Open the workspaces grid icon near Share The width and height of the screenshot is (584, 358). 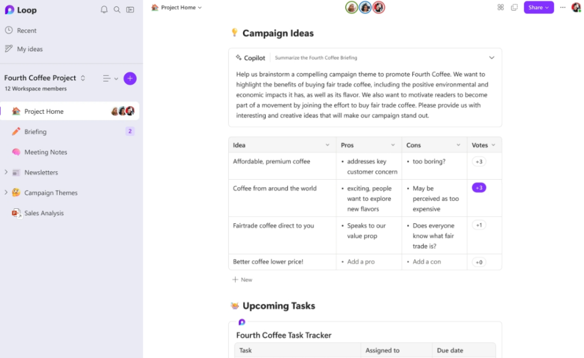click(x=501, y=7)
